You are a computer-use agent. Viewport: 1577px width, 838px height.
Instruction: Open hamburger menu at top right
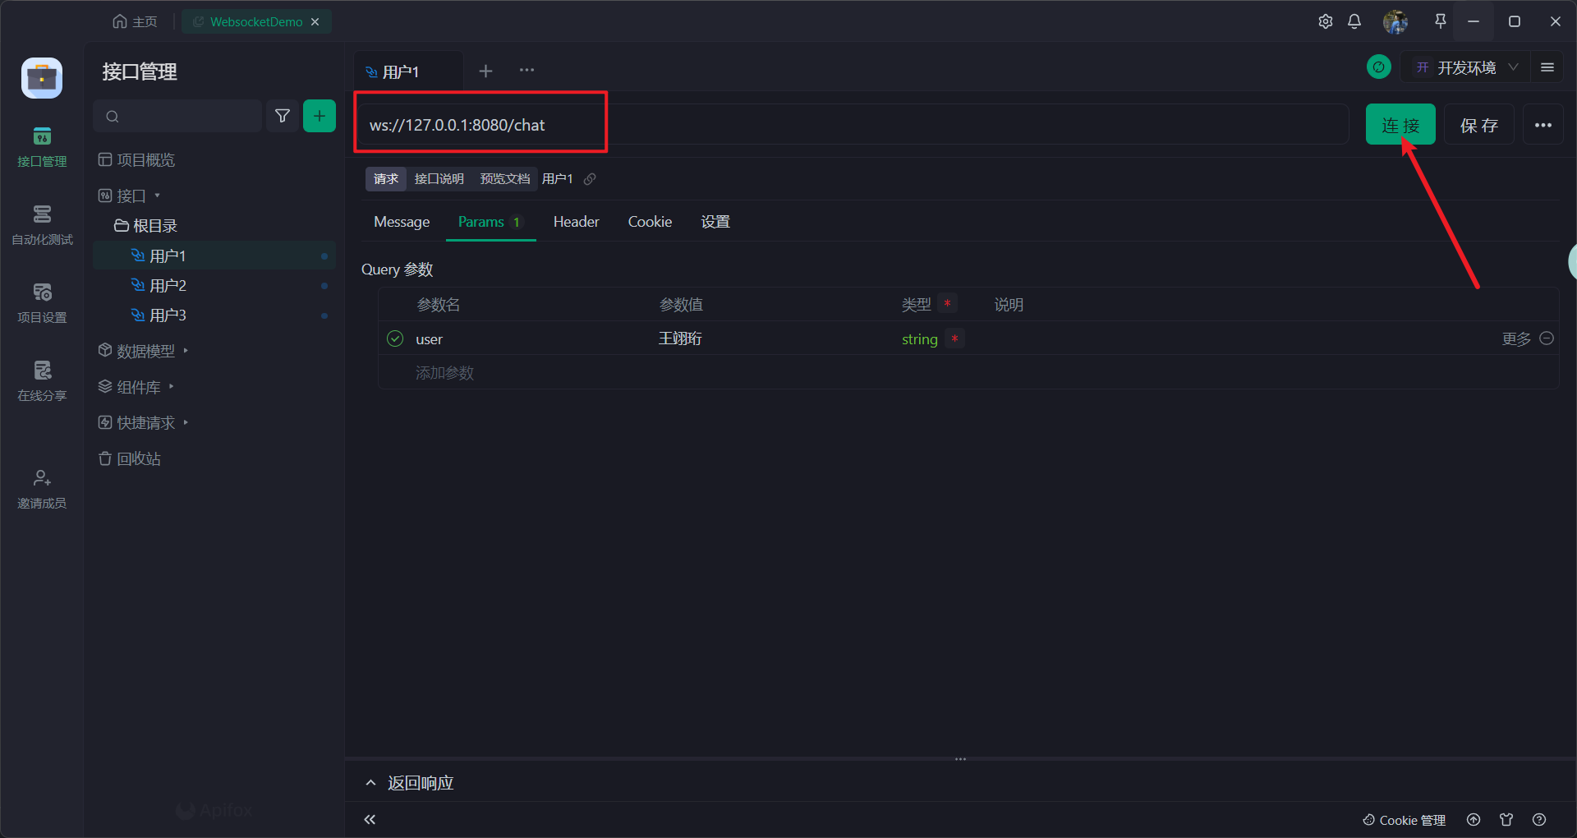coord(1547,67)
